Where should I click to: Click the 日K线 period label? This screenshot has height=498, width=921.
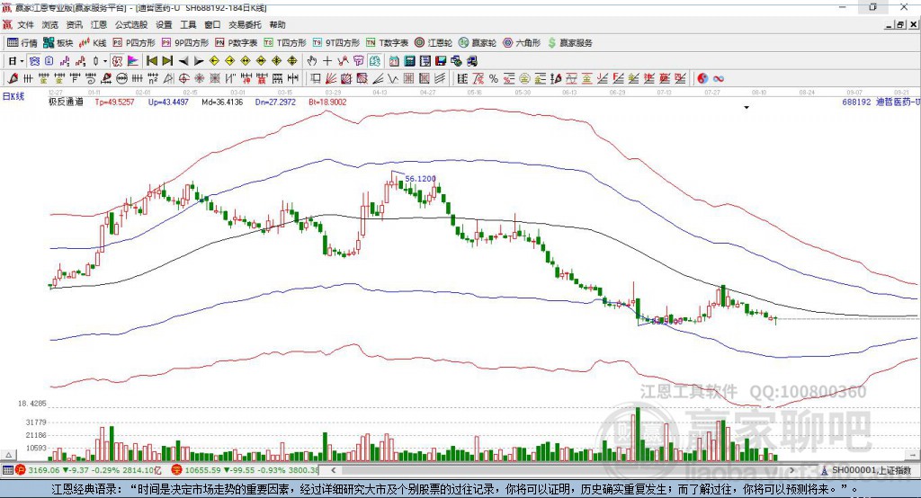[13, 97]
